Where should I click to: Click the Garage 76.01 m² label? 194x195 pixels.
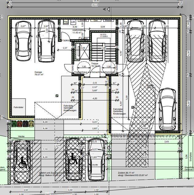[39, 73]
